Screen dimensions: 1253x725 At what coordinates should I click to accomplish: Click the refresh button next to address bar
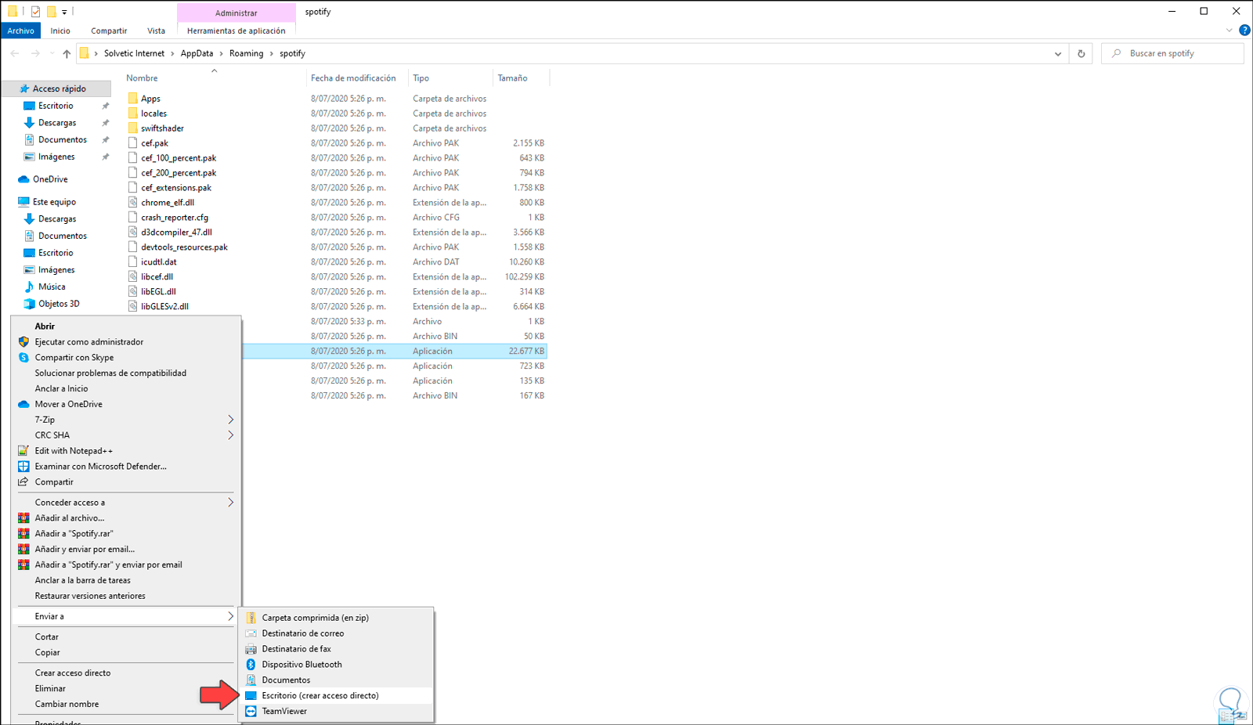[x=1081, y=54]
